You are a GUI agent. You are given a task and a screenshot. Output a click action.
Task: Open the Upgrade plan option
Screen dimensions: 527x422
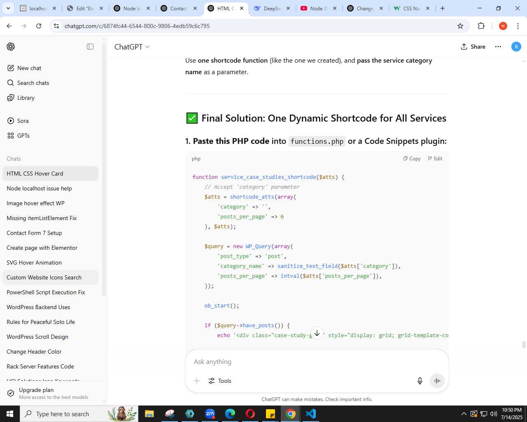point(50,393)
